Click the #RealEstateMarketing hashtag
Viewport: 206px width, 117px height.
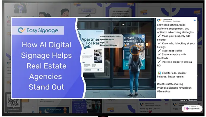coord(170,84)
